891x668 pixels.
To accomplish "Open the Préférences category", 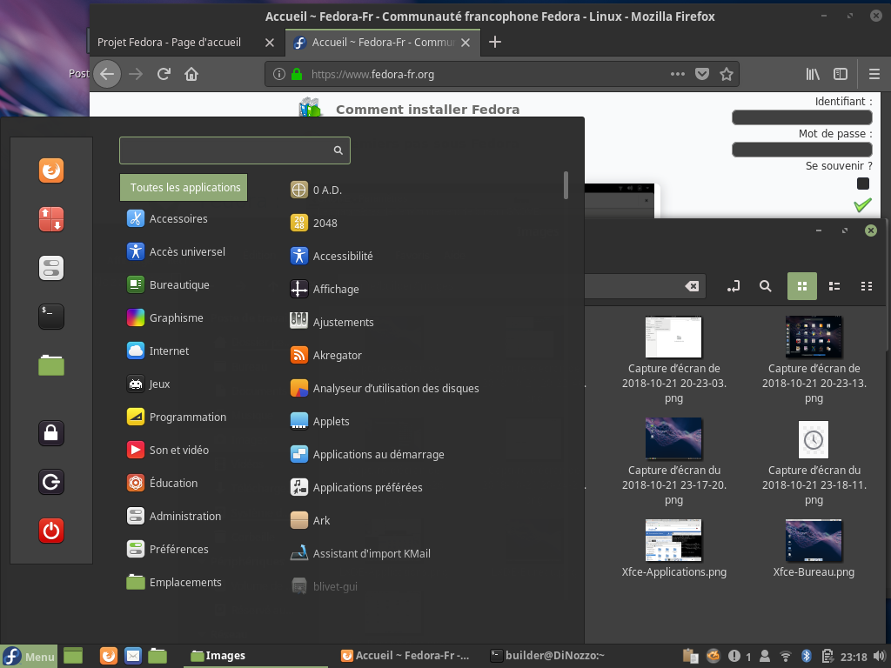I will pos(168,549).
